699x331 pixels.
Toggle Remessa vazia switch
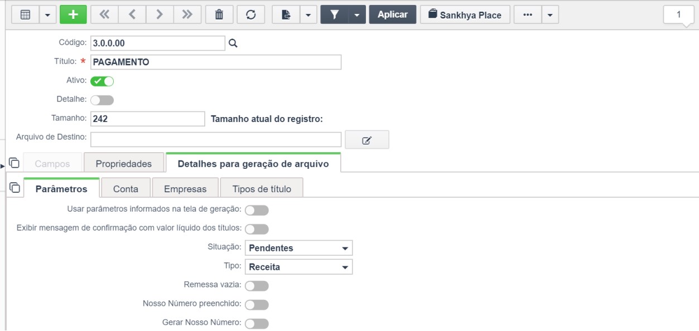point(257,286)
